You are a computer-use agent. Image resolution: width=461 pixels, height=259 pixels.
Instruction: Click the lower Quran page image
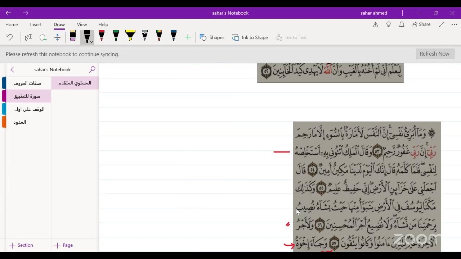367,186
